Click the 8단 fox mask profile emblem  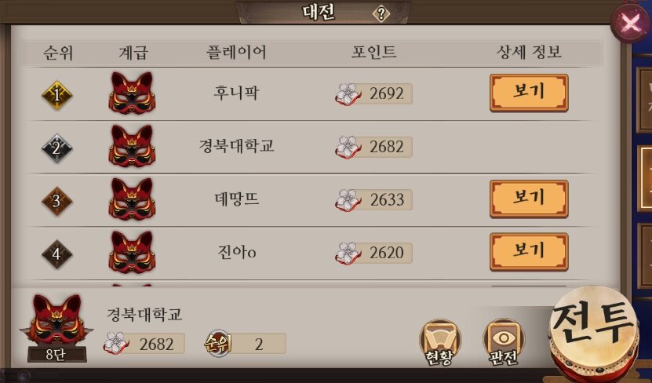click(56, 327)
